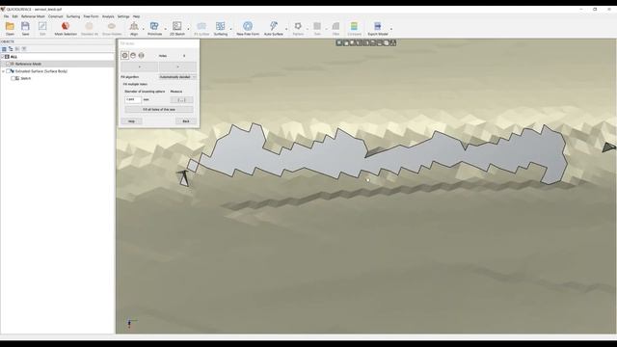Click the Open folder icon
The height and width of the screenshot is (347, 617).
pos(10,27)
